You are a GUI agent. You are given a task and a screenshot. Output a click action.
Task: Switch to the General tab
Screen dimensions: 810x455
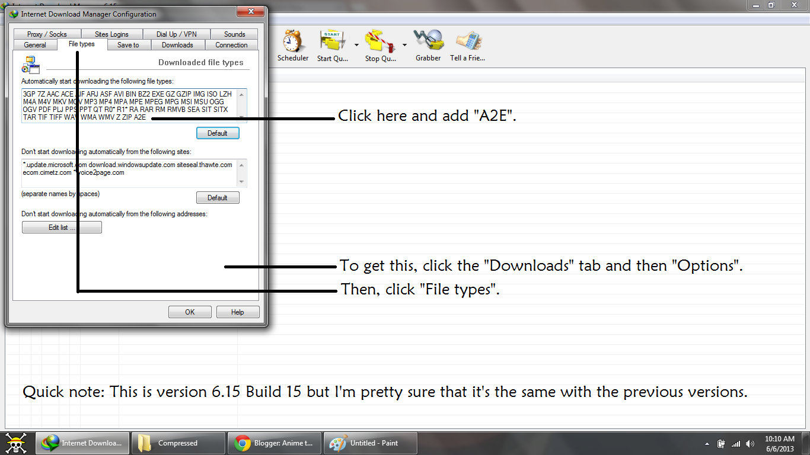point(35,45)
